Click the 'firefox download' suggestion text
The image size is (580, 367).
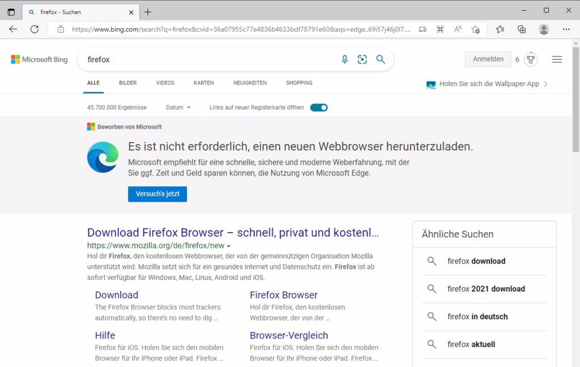476,261
